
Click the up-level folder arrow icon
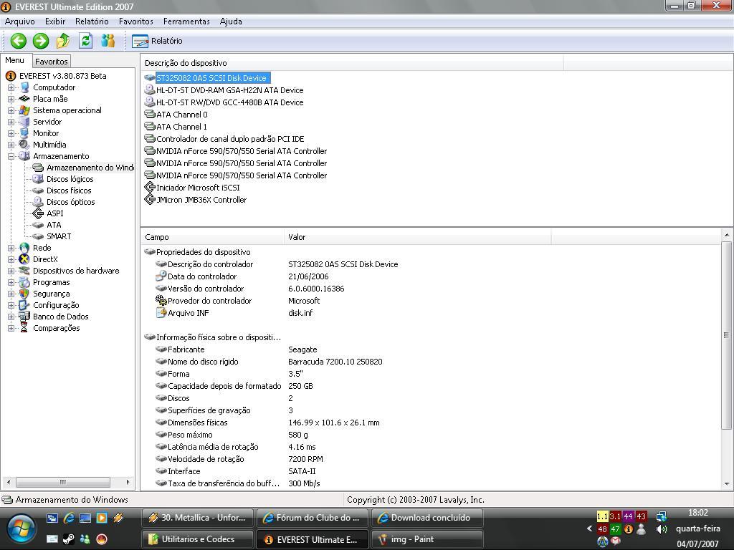click(63, 41)
